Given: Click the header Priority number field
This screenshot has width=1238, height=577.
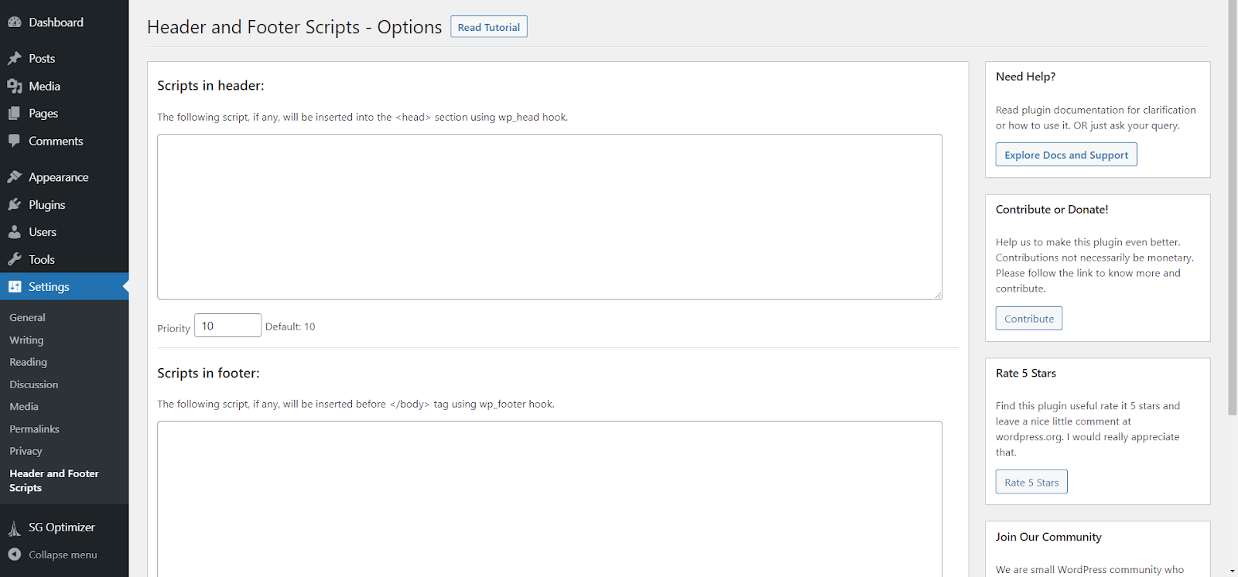Looking at the screenshot, I should 227,326.
